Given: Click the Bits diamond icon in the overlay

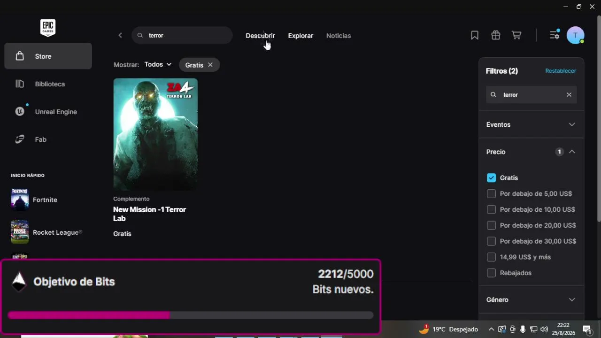Looking at the screenshot, I should (x=19, y=282).
